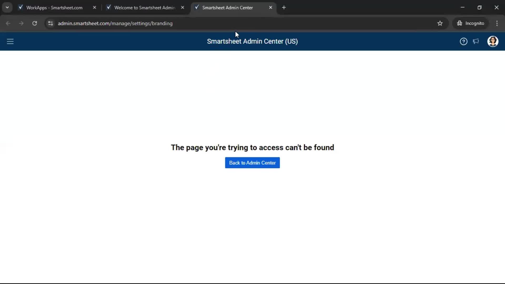Open the announcements megaphone icon

tap(476, 41)
